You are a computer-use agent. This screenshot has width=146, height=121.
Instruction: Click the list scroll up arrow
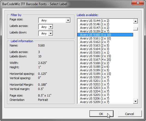coord(135,21)
